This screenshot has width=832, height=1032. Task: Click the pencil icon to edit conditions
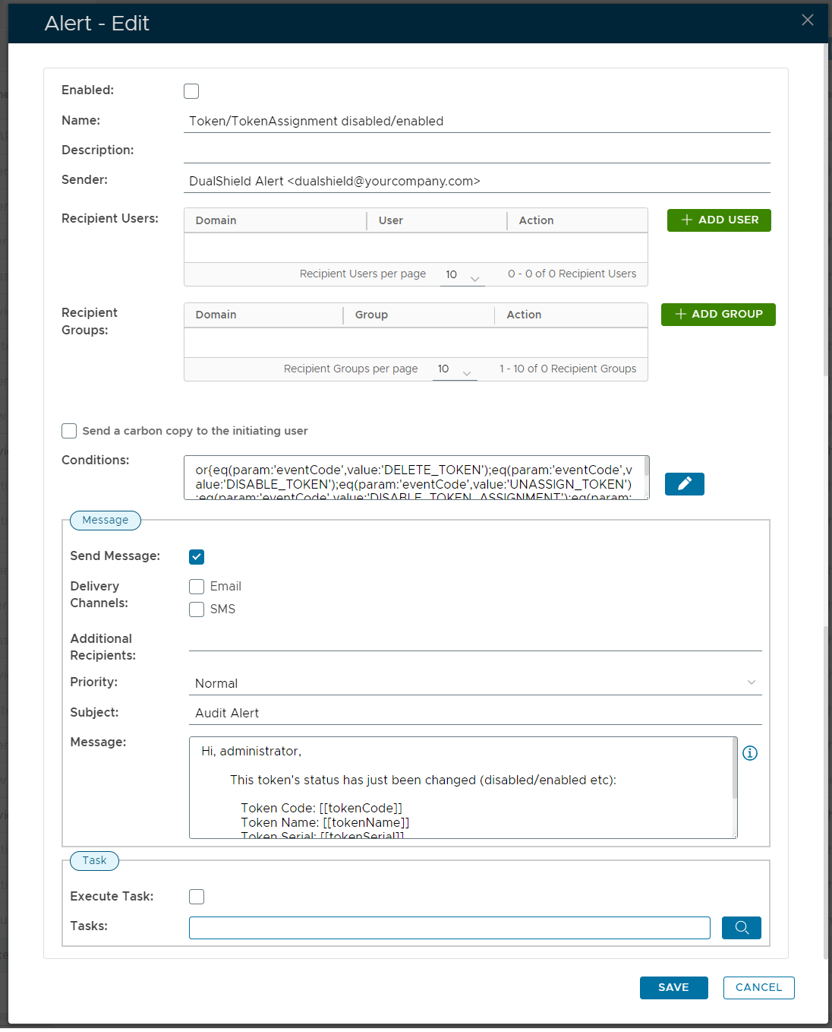tap(684, 484)
